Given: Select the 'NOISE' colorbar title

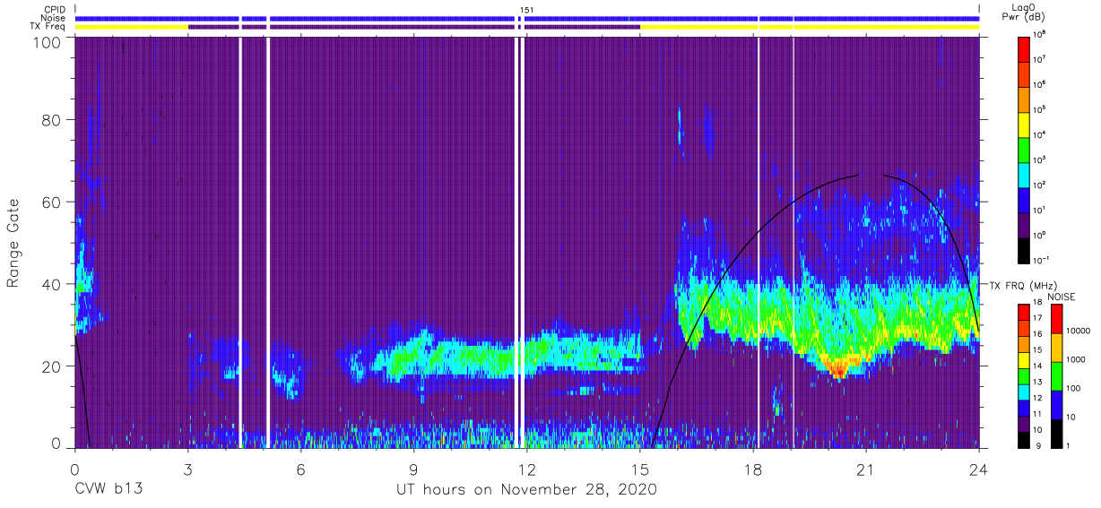Looking at the screenshot, I should pyautogui.click(x=1062, y=297).
